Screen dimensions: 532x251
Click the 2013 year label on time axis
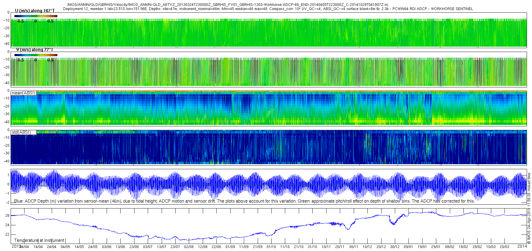(16, 246)
